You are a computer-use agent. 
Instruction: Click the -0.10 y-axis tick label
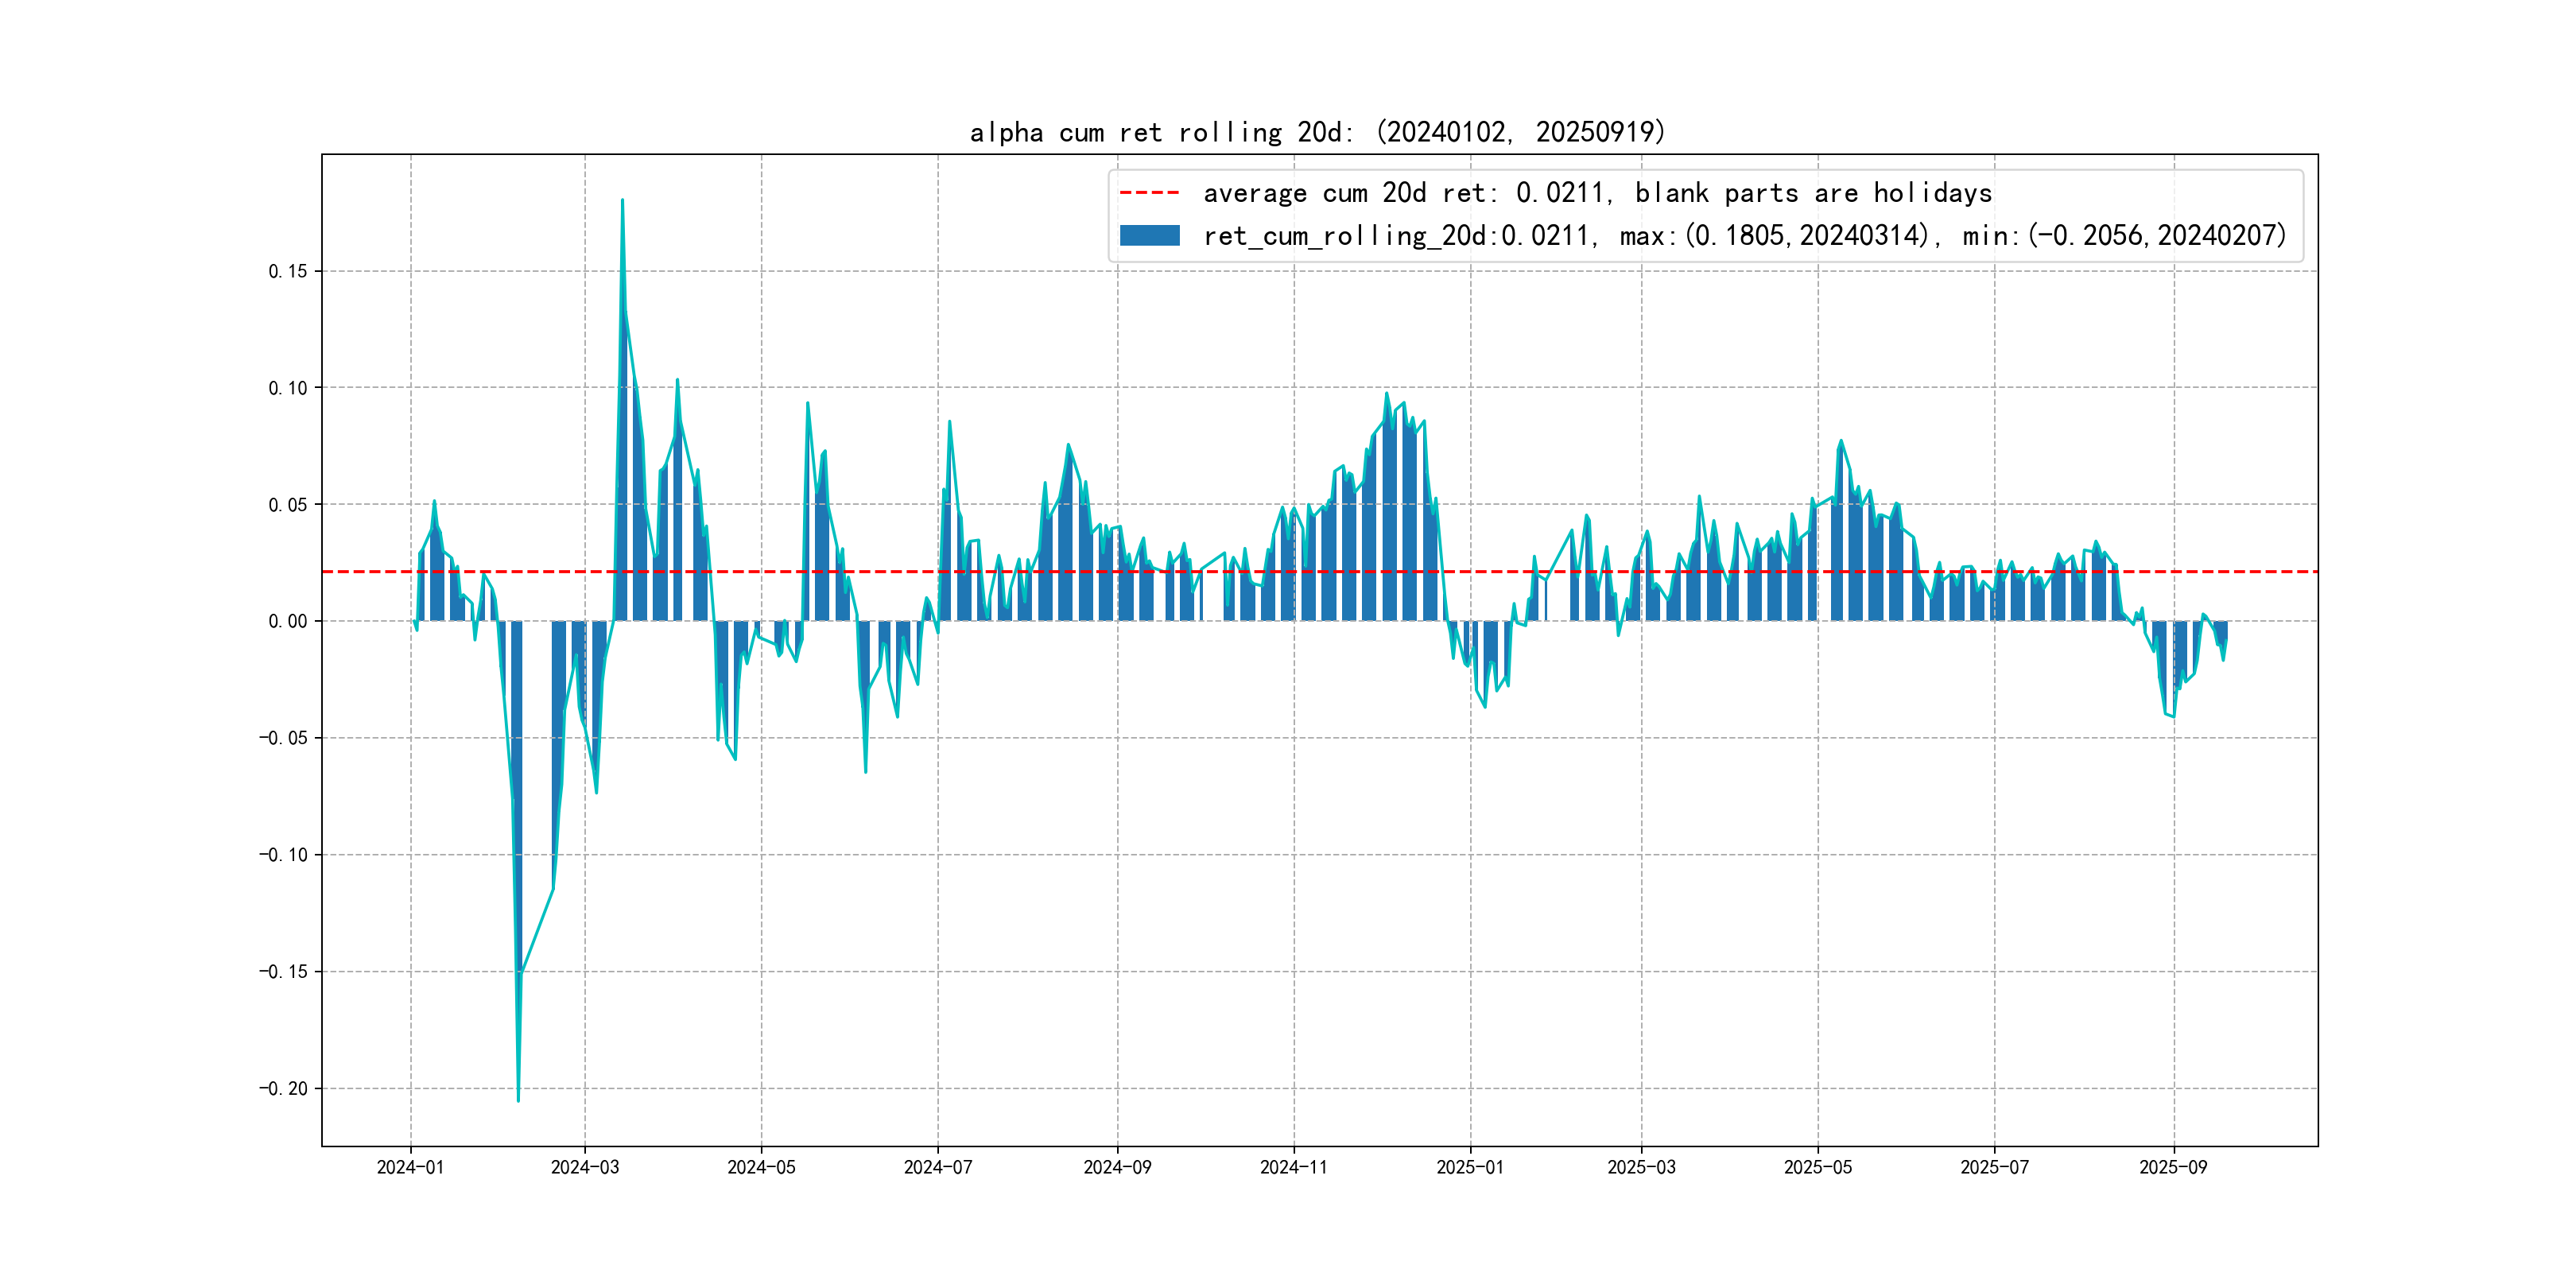(x=284, y=855)
